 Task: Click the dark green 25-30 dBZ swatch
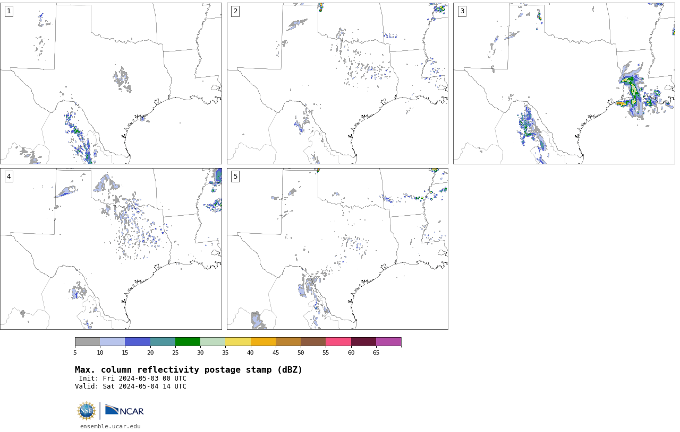(x=188, y=341)
